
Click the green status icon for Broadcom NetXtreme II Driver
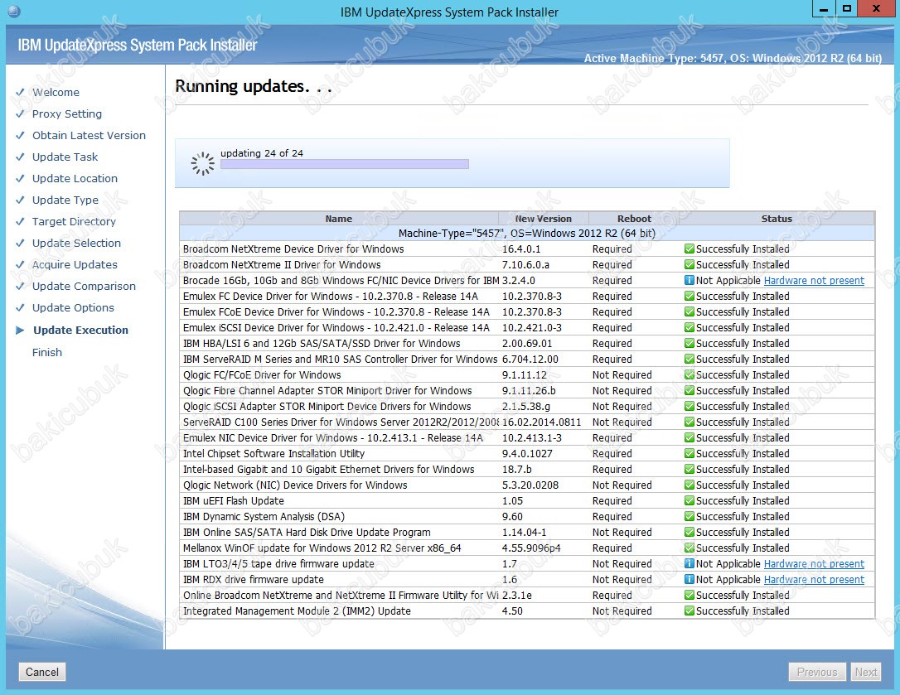point(689,264)
